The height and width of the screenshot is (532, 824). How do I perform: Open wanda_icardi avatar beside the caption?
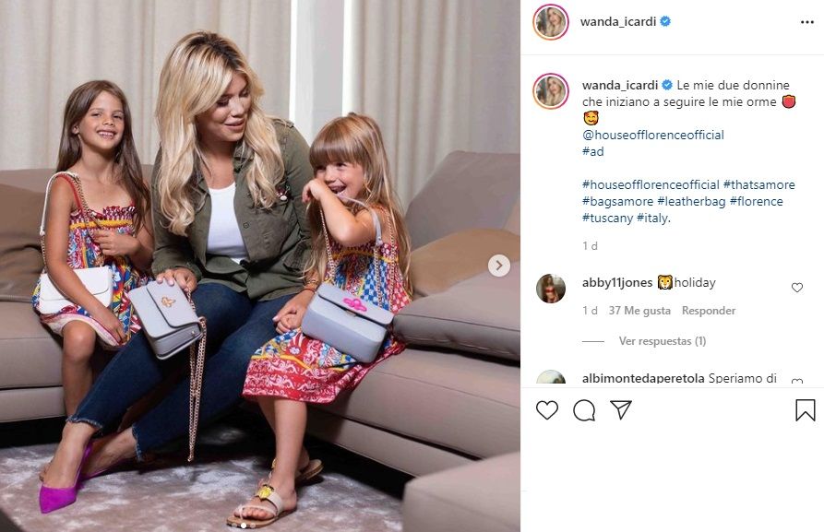point(551,91)
